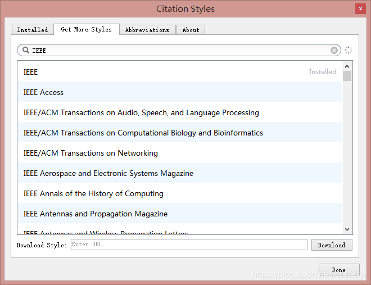Close the Citation Styles window
This screenshot has height=285, width=371.
coord(360,9)
